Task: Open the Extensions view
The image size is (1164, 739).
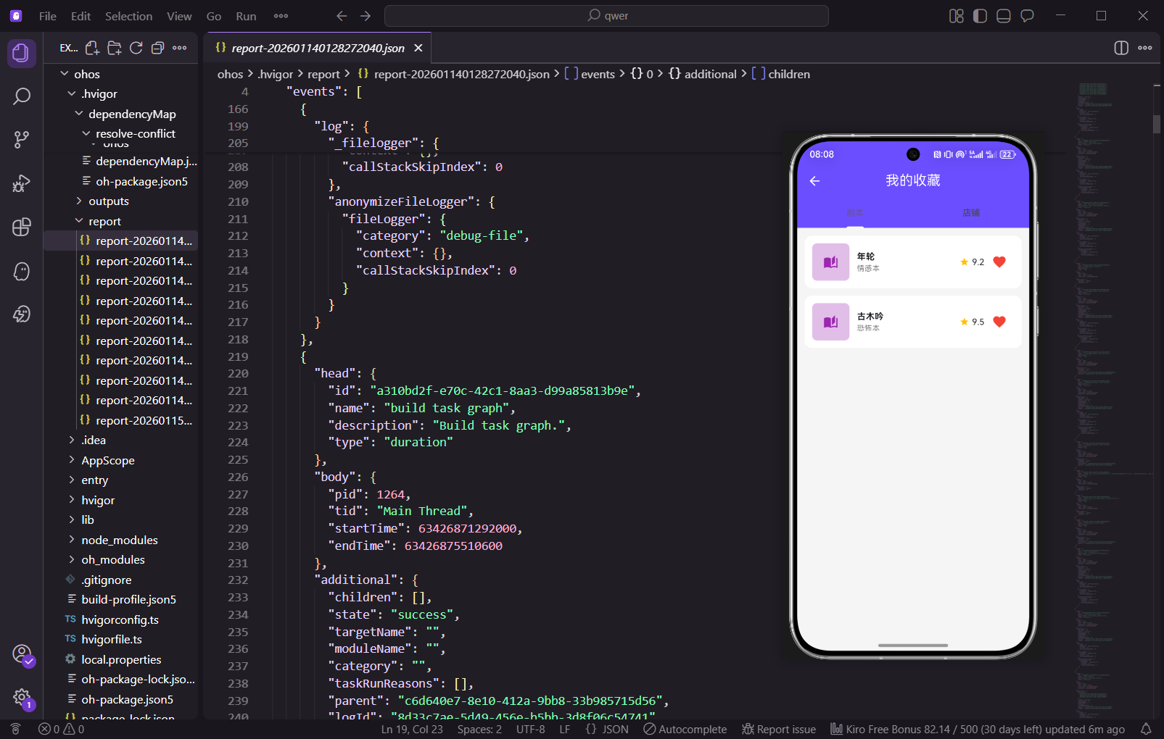Action: (x=22, y=227)
